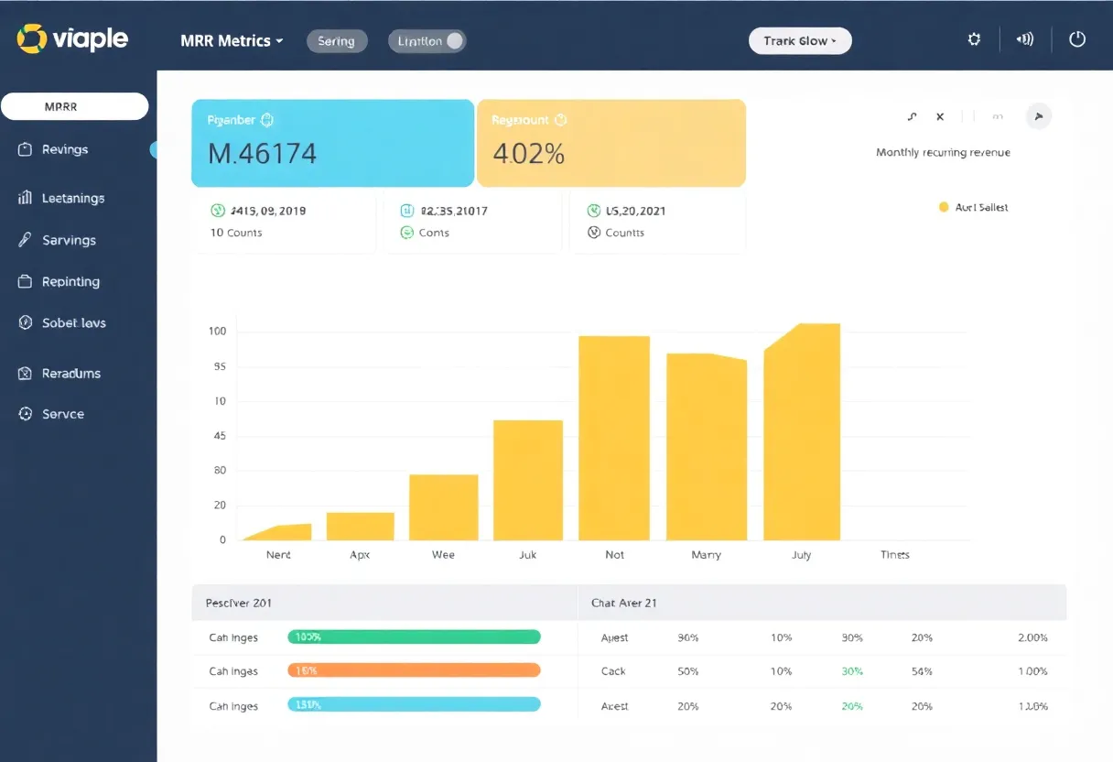The image size is (1113, 762).
Task: Click the Reradums sidebar icon
Action: pyautogui.click(x=25, y=373)
